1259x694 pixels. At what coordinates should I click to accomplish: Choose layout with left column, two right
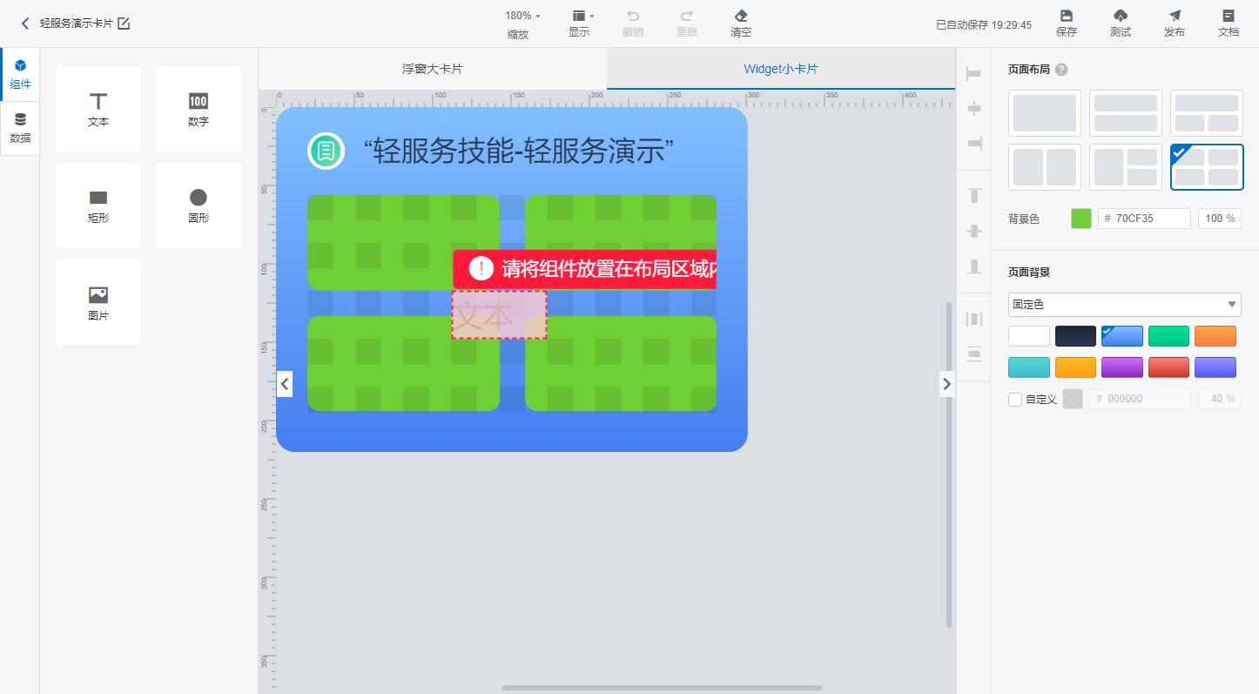coord(1126,167)
